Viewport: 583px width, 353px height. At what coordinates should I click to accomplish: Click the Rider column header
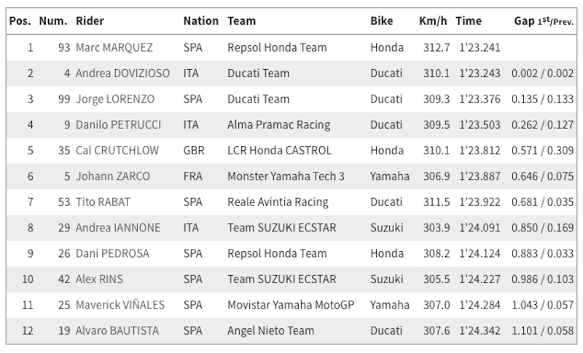90,21
